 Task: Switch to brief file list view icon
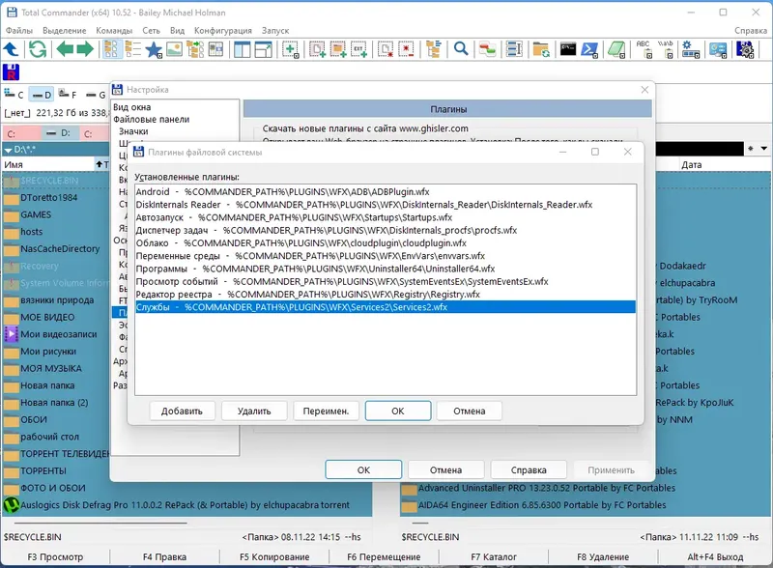(x=112, y=49)
